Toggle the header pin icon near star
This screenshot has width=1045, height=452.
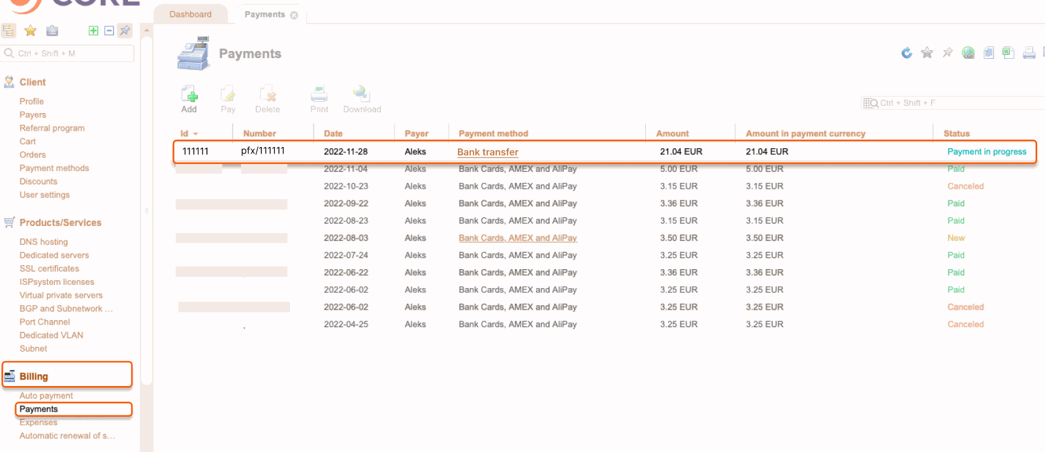tap(948, 53)
